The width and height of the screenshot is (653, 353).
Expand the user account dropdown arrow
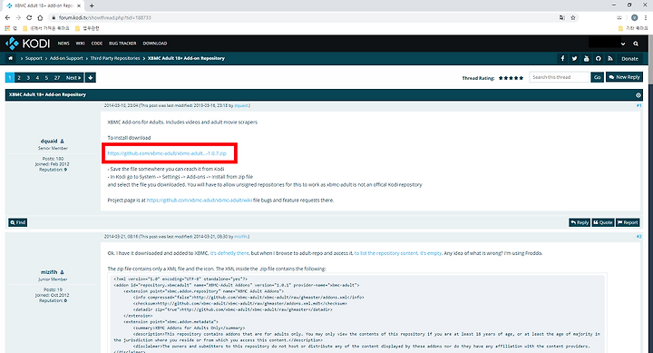point(623,44)
